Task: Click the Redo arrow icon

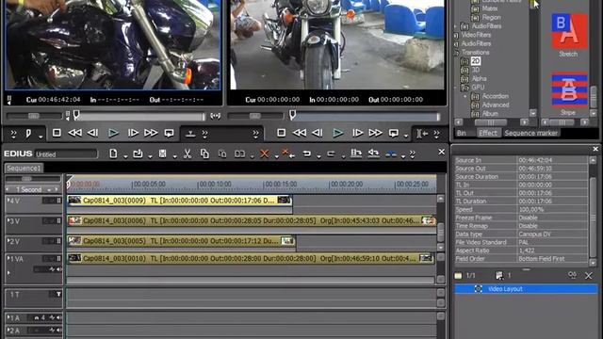Action: pos(331,153)
